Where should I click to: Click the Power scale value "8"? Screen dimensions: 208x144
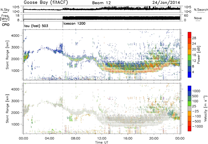[x=193, y=67]
